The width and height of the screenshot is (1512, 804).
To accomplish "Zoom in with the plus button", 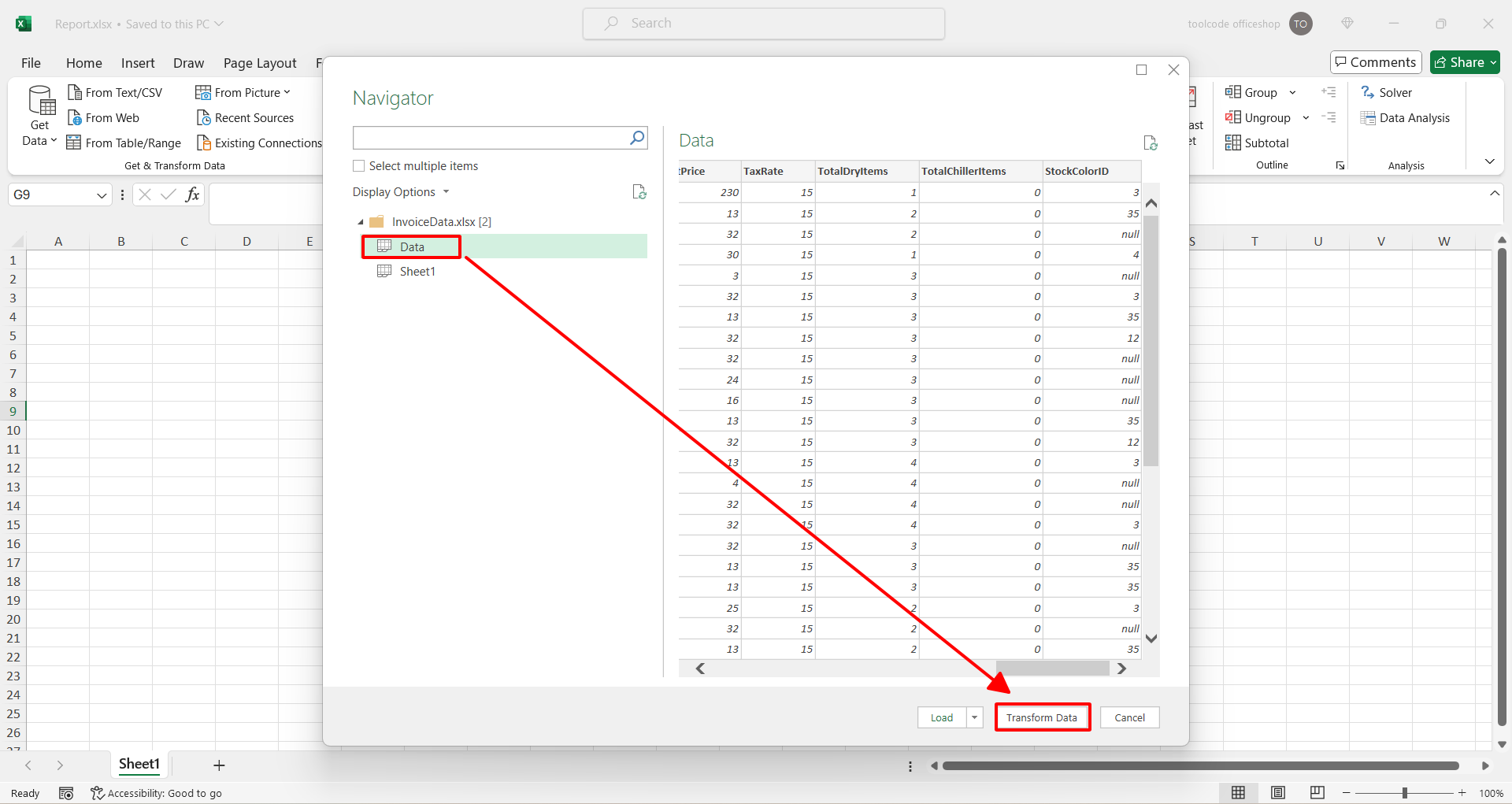I will (1462, 793).
